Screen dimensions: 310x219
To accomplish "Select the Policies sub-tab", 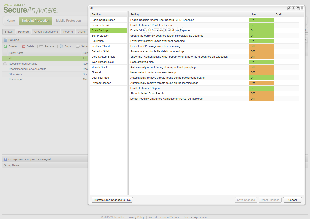I will (23, 32).
